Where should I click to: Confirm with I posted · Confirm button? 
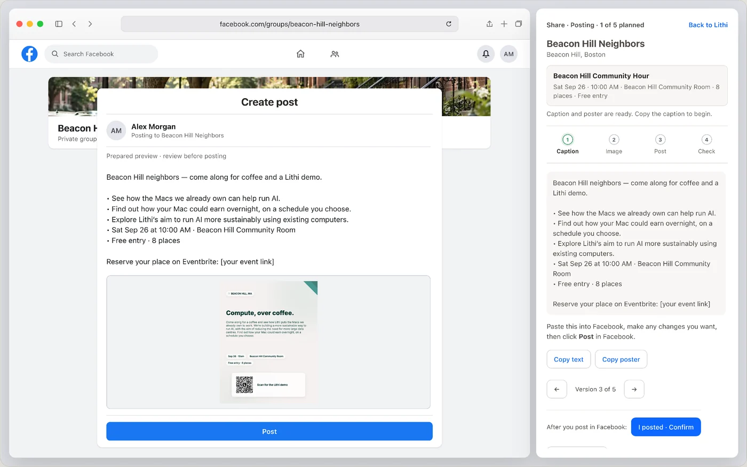[x=666, y=427]
